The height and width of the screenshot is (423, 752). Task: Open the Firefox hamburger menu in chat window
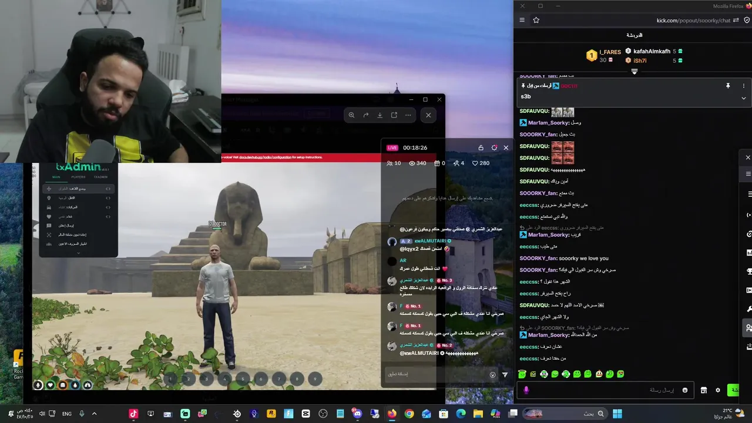[x=522, y=20]
